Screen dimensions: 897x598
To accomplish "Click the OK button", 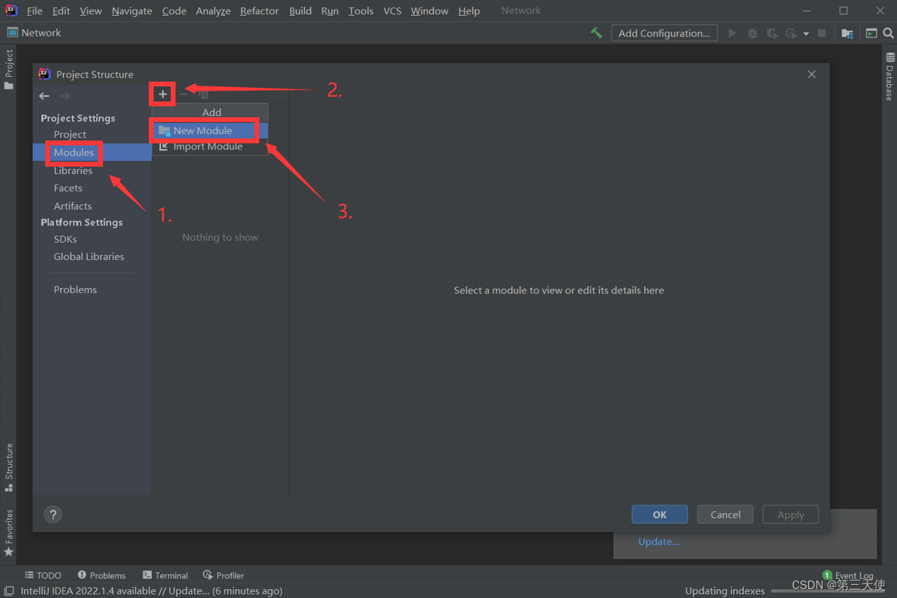I will click(660, 514).
